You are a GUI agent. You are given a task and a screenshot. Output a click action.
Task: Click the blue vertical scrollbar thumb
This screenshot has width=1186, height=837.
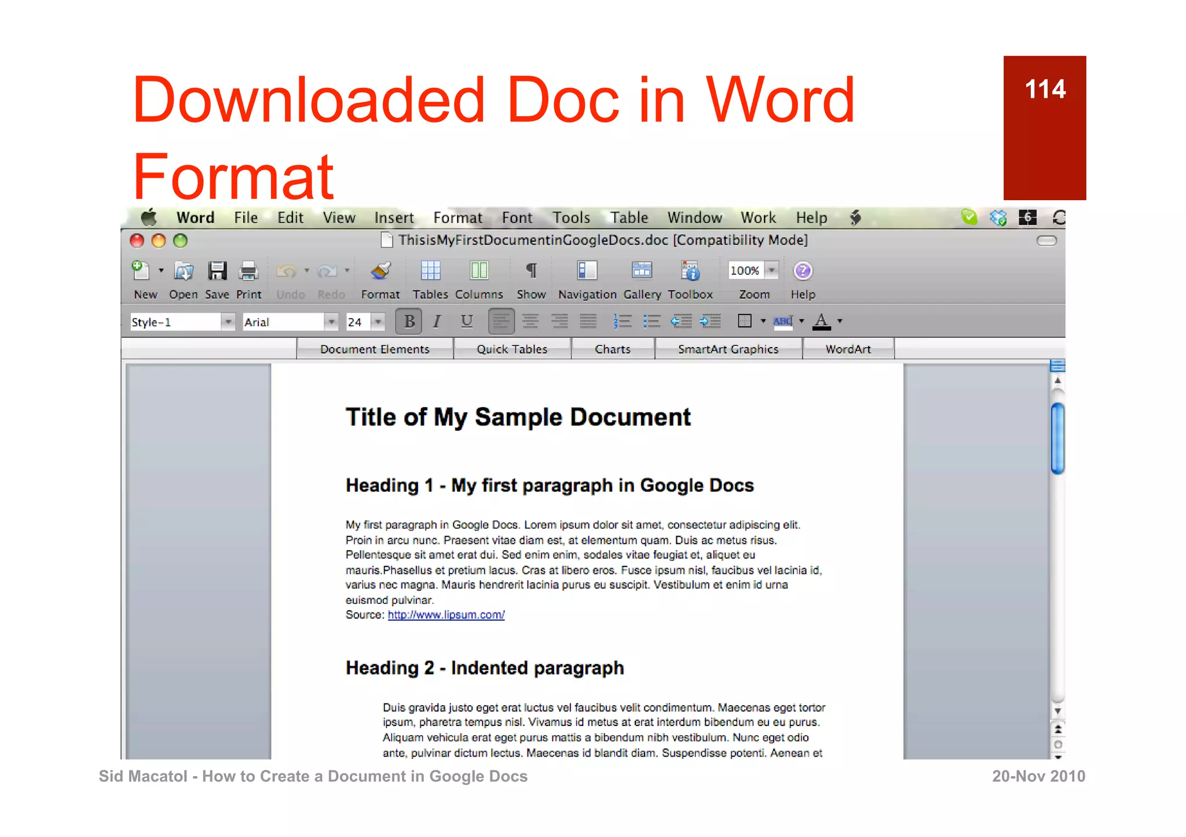point(1057,438)
